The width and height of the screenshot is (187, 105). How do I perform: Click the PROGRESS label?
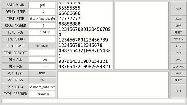coord(15,80)
